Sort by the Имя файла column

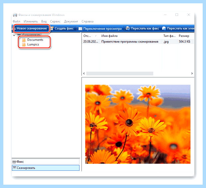[x=131, y=36]
